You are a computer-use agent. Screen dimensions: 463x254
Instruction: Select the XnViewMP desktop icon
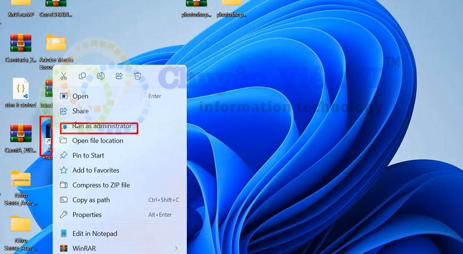pyautogui.click(x=21, y=8)
